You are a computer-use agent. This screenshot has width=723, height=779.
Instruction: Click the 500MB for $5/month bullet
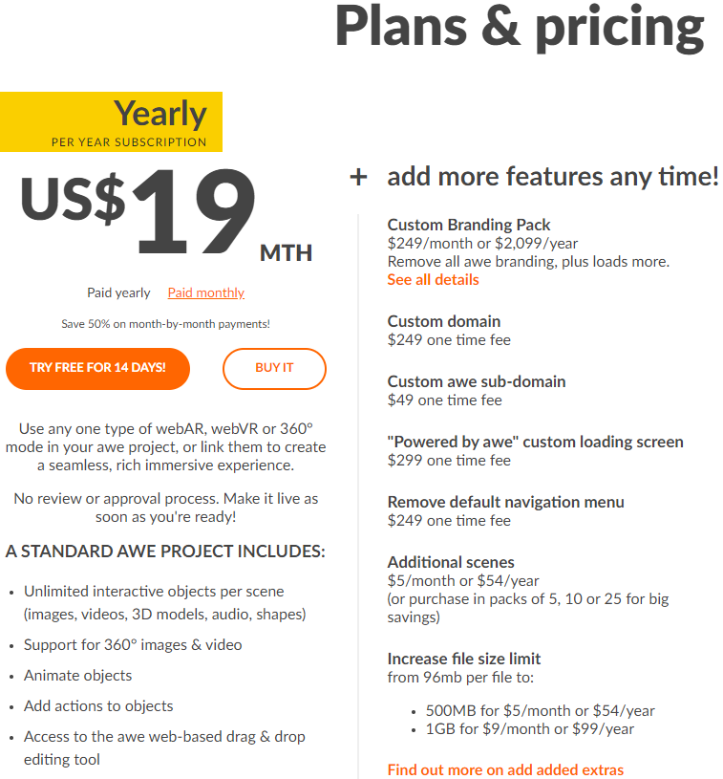[541, 710]
